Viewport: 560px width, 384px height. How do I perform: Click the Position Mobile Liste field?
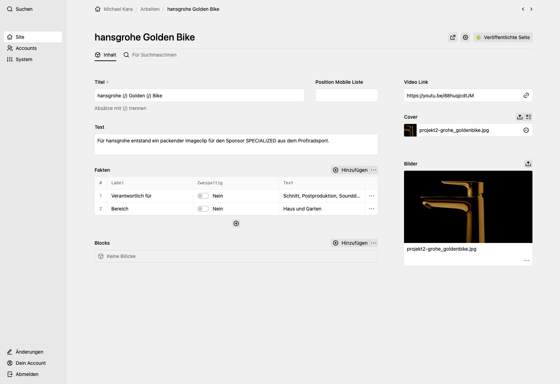346,95
